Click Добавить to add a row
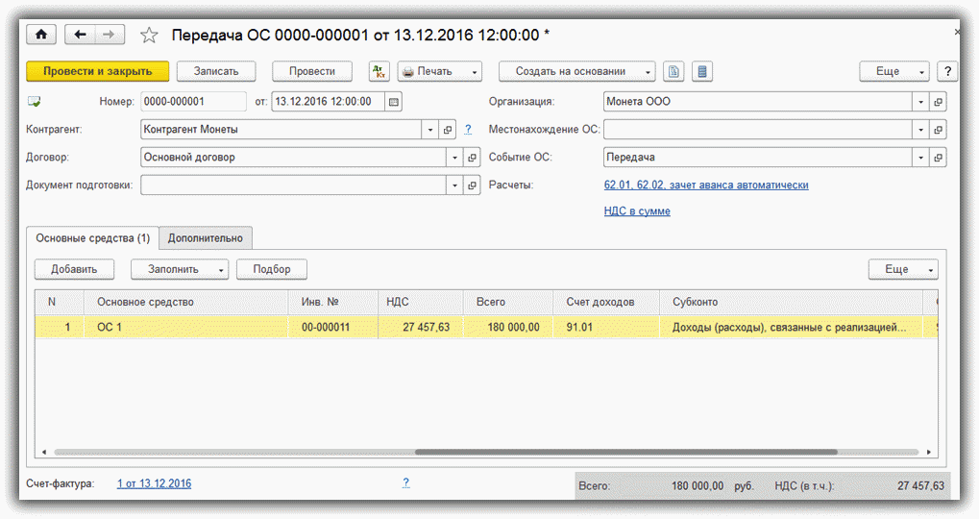 [74, 269]
